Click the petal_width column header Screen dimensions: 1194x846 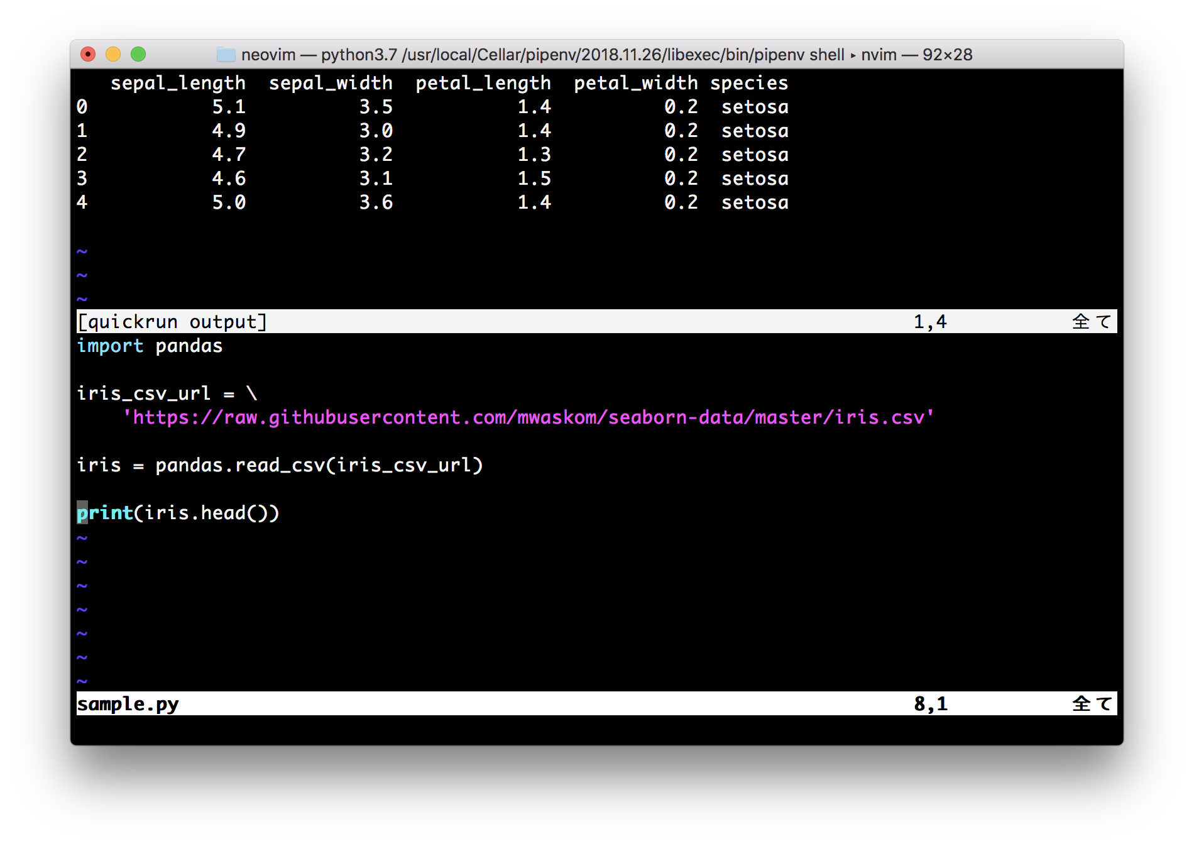click(636, 84)
